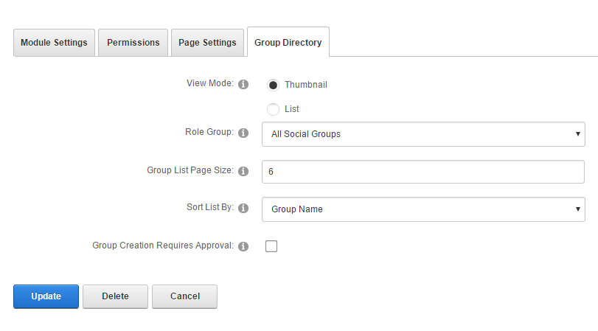Click info icon next to View Mode
This screenshot has width=598, height=331.
(243, 84)
